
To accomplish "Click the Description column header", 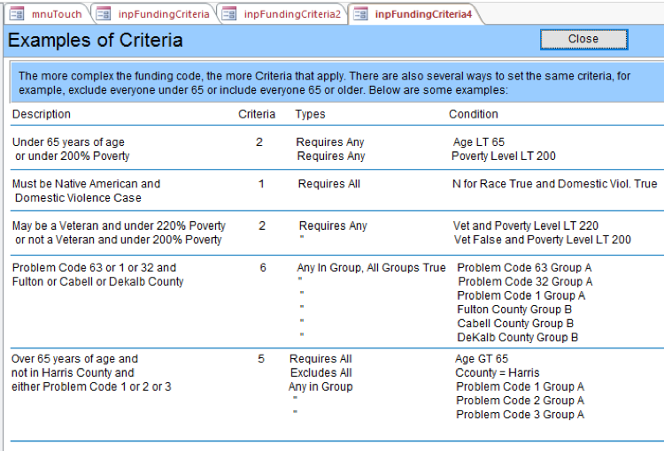I will pyautogui.click(x=42, y=114).
